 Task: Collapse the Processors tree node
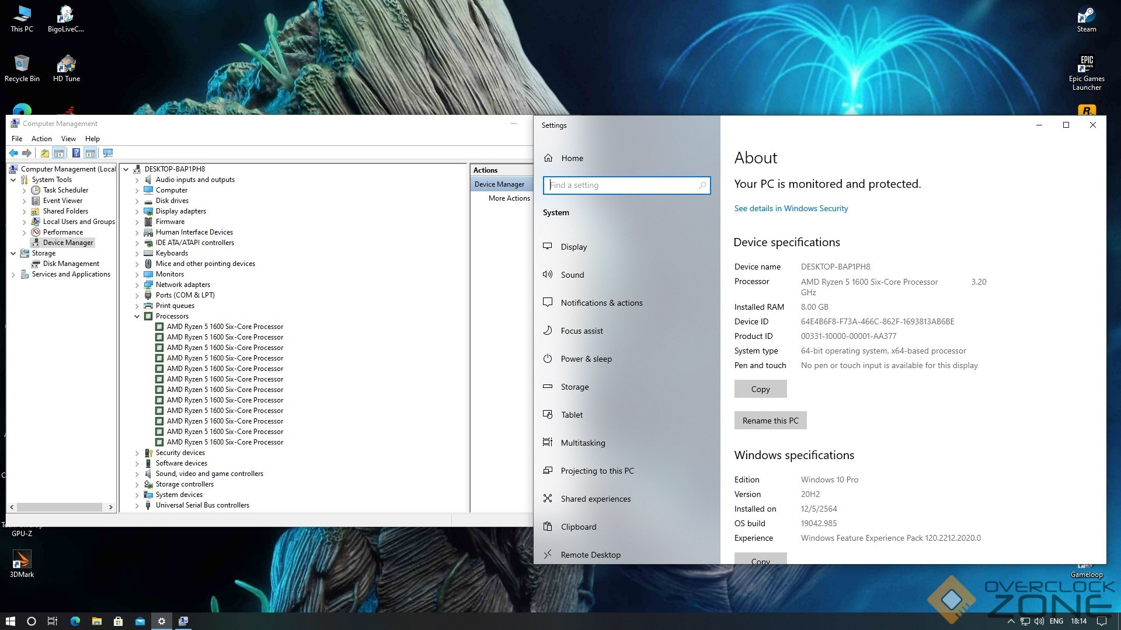137,316
